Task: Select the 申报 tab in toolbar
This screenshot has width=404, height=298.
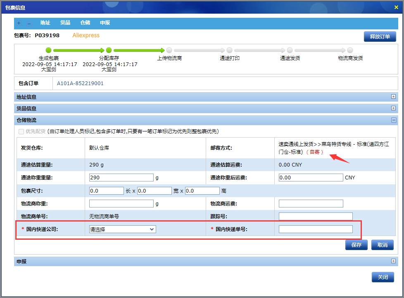Action: 105,23
